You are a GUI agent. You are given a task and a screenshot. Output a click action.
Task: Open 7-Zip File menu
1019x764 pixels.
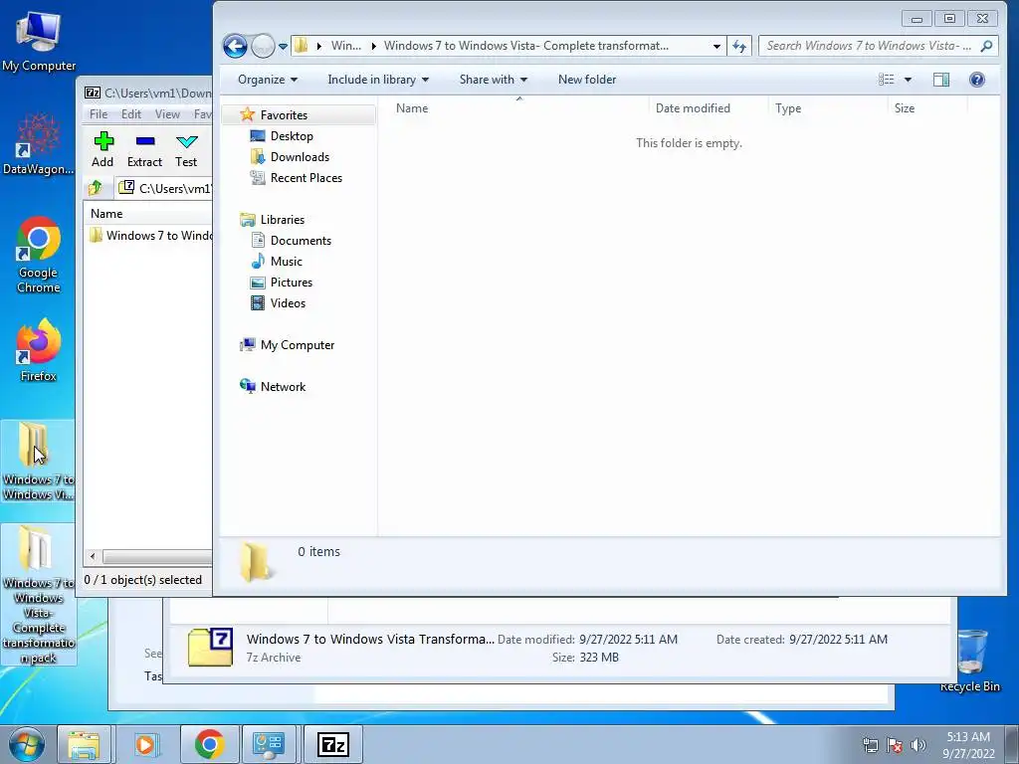(x=99, y=114)
